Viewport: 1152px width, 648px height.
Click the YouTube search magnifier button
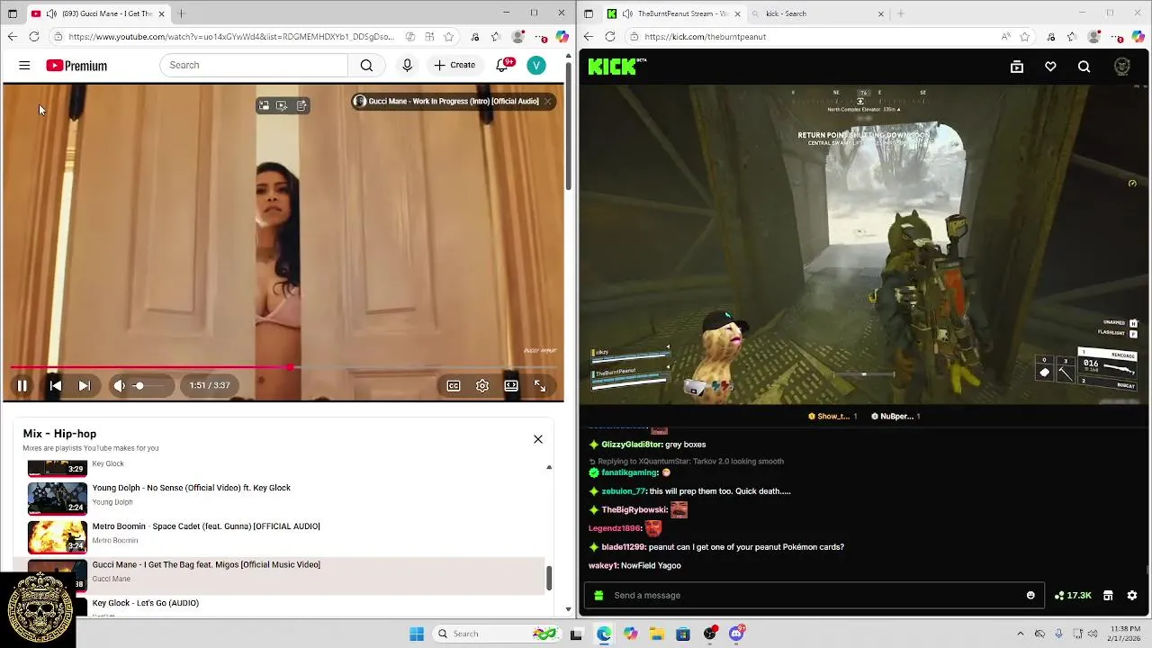(x=366, y=65)
